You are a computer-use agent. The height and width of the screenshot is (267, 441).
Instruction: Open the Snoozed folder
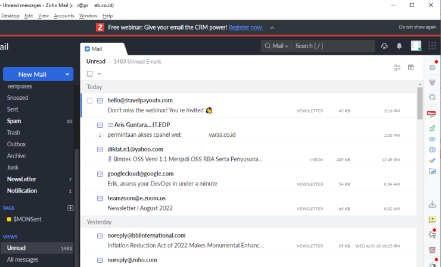17,98
